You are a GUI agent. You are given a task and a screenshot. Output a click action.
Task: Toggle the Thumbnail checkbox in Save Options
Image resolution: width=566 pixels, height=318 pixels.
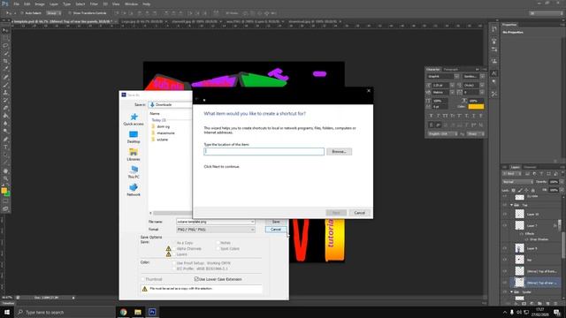142,279
